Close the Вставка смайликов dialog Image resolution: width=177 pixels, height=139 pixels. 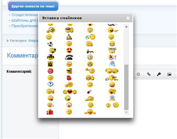click(128, 18)
